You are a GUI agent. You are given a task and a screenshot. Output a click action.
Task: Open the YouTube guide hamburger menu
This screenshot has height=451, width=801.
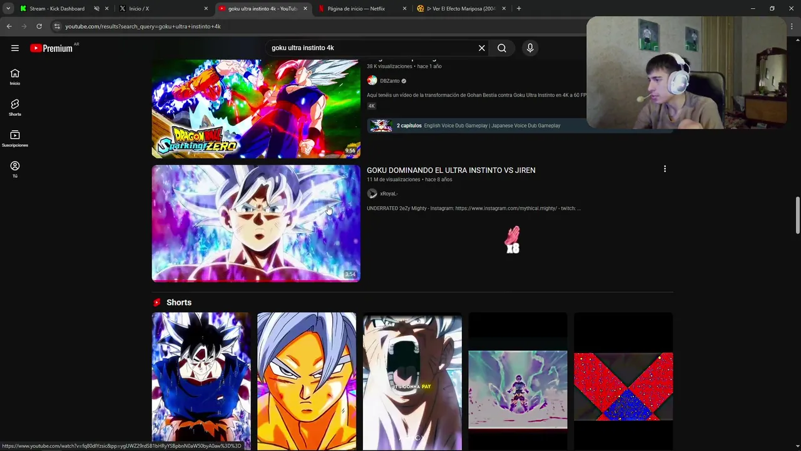pyautogui.click(x=15, y=48)
